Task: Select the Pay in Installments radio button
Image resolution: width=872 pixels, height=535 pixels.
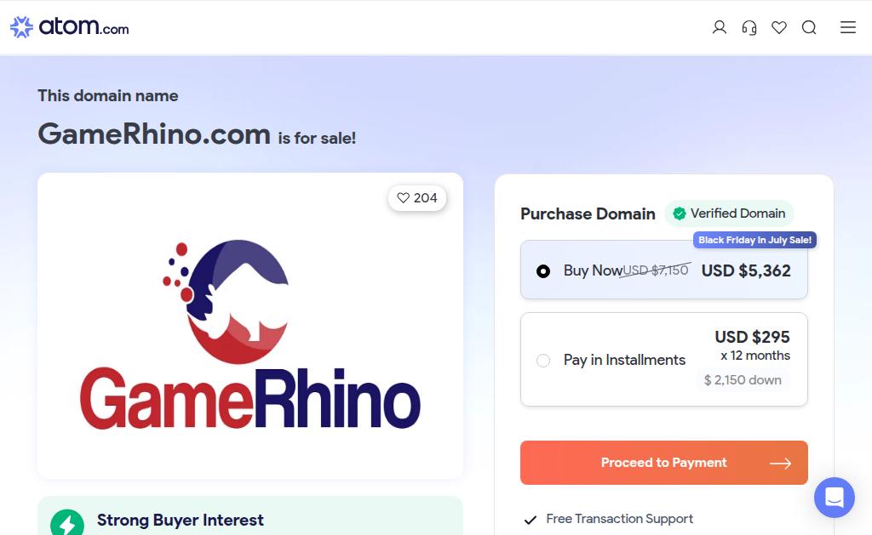Action: point(543,361)
